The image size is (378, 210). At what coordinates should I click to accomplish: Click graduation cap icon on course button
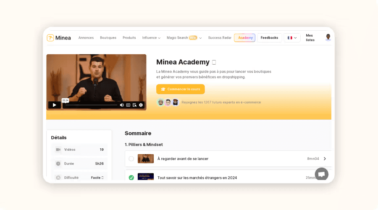(x=163, y=89)
